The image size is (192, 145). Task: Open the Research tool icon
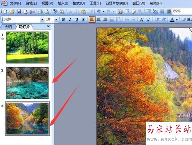point(62,12)
